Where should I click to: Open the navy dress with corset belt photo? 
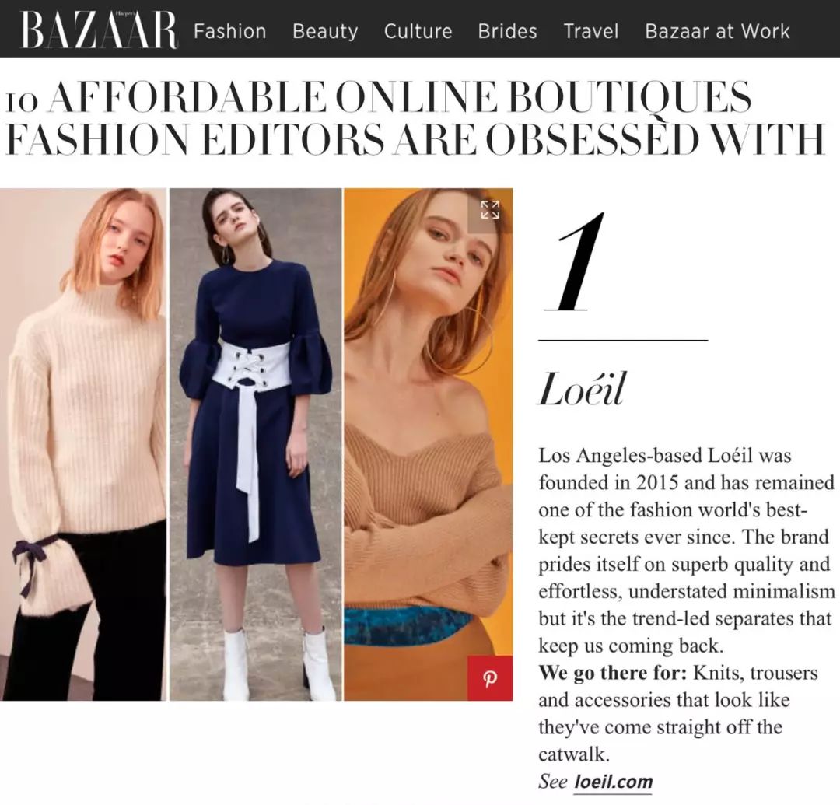tap(256, 445)
